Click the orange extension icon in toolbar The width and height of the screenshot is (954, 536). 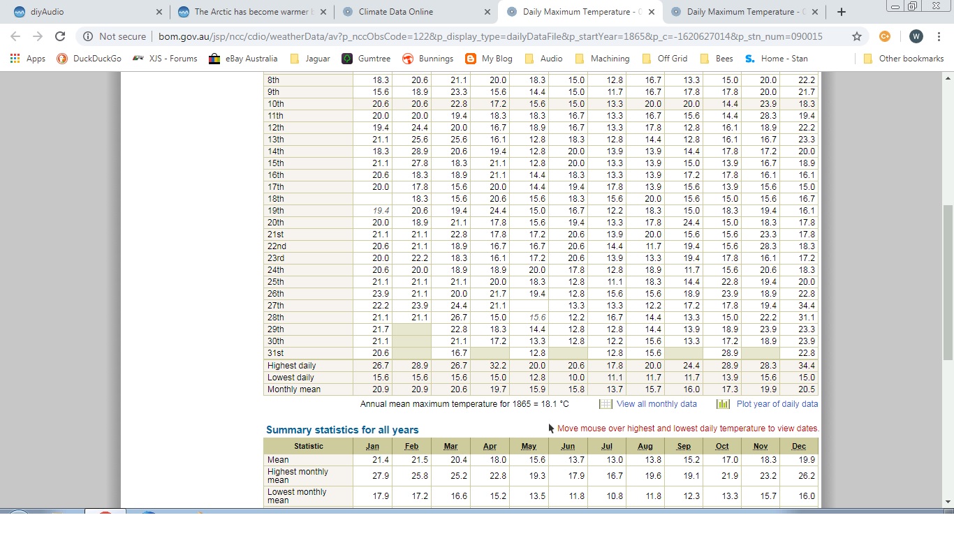[885, 36]
